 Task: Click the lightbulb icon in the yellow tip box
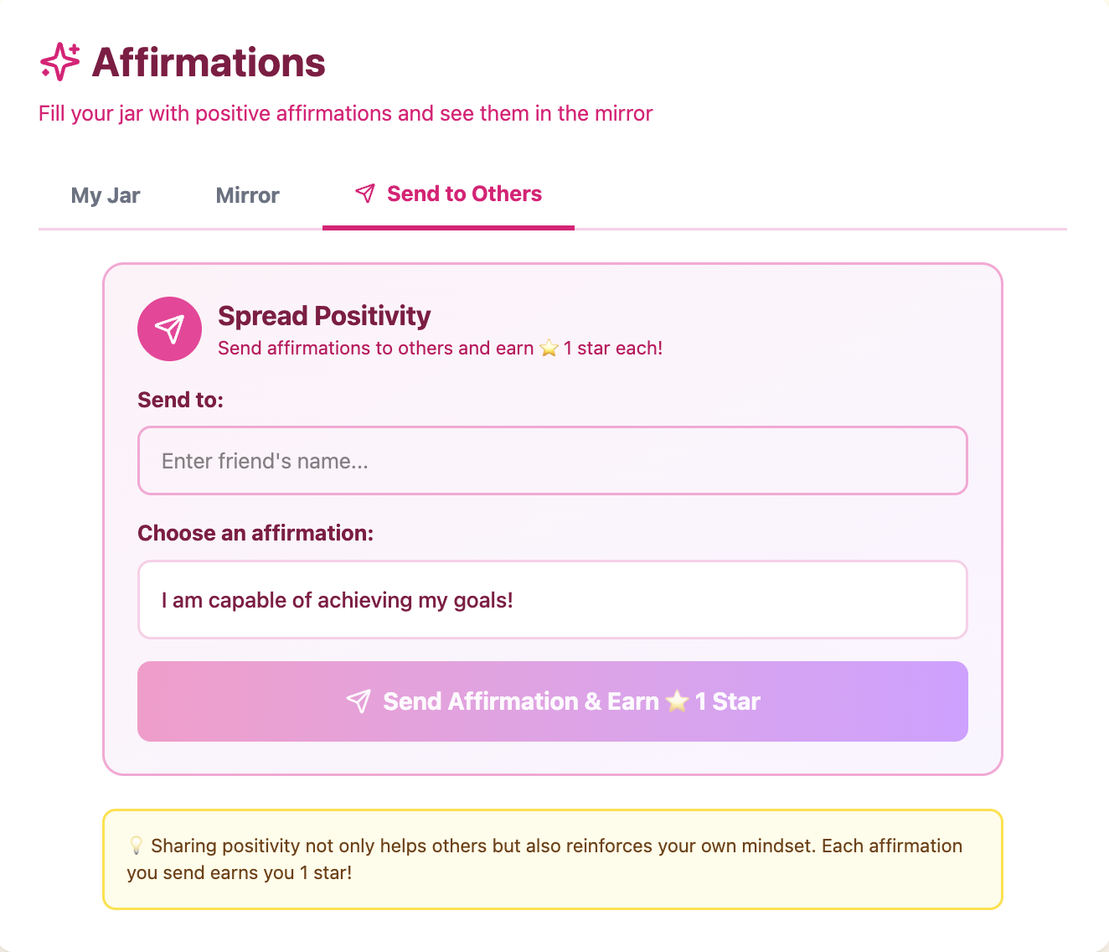pyautogui.click(x=136, y=846)
